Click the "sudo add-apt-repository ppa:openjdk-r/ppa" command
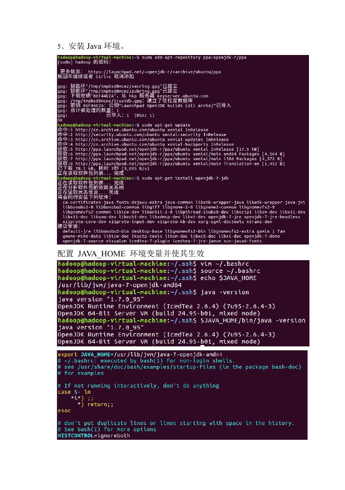Viewport: 345px width, 490px height. pos(194,57)
